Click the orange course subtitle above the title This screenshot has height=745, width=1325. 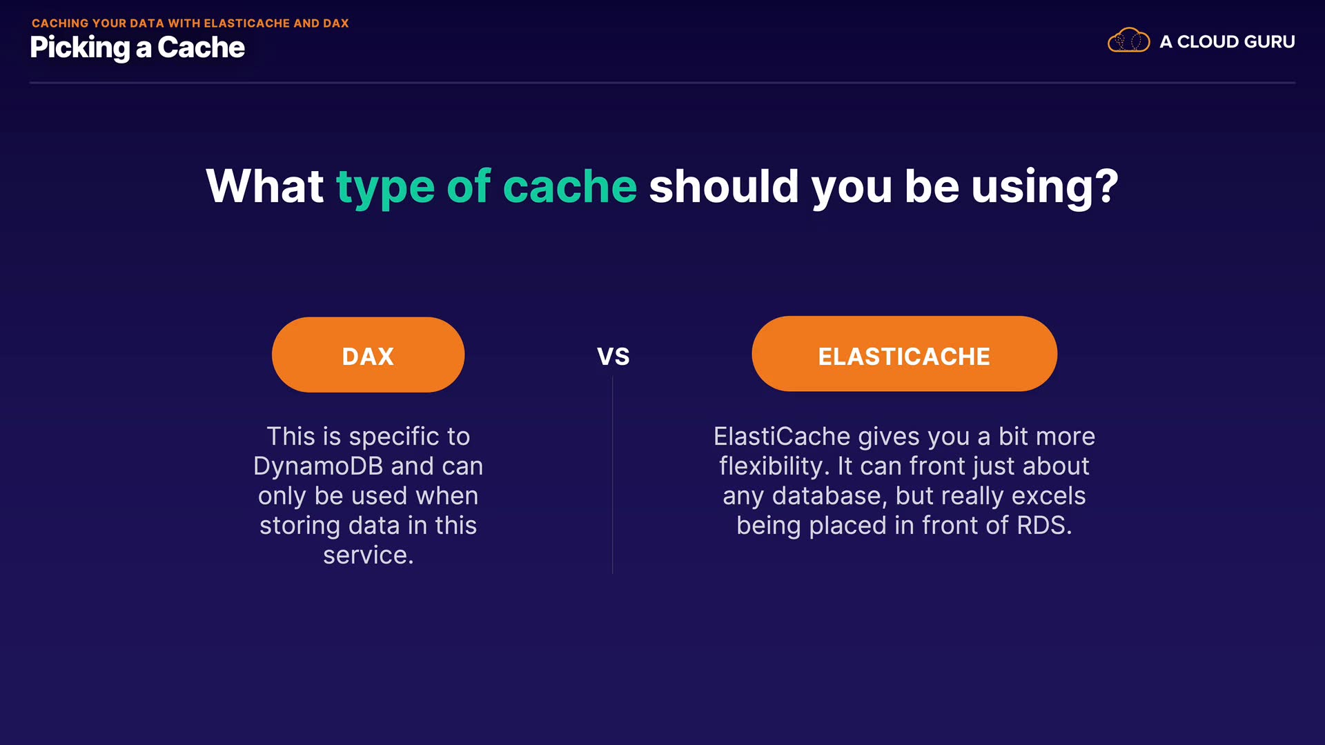(x=190, y=23)
